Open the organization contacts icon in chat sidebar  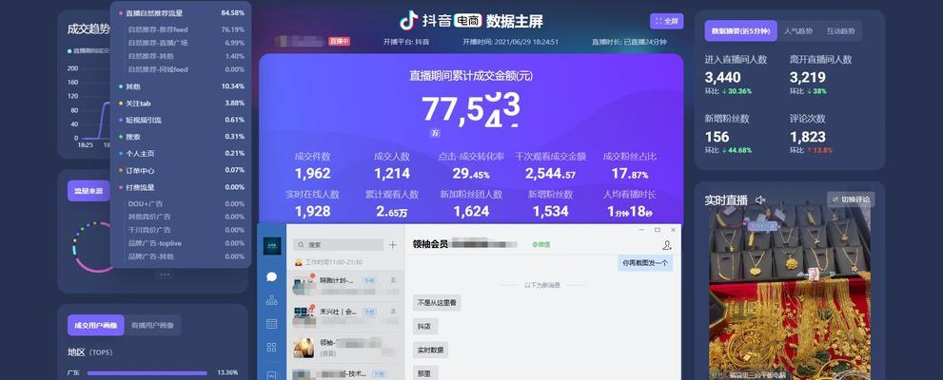point(271,299)
